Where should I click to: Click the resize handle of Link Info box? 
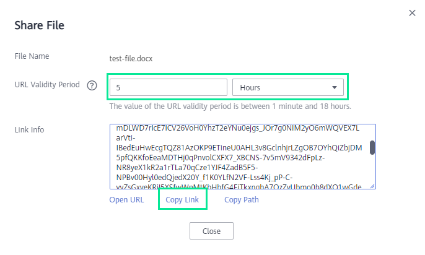coord(372,185)
